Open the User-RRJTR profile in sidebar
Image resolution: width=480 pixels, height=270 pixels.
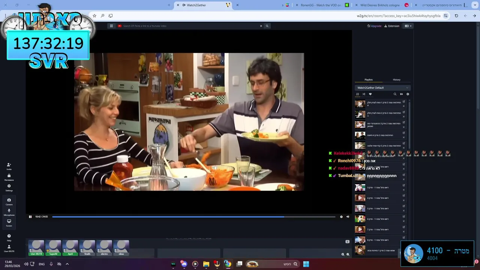(x=9, y=248)
